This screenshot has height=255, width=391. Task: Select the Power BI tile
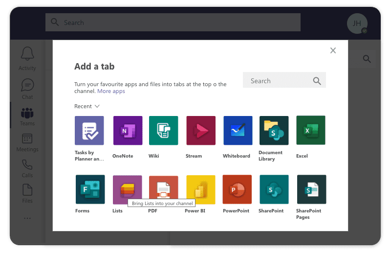click(201, 189)
